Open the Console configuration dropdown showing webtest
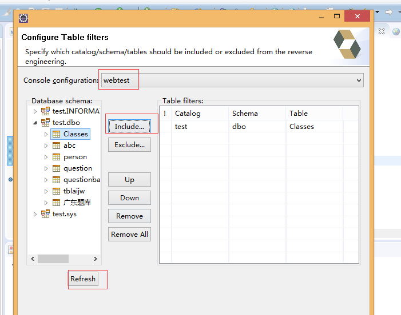Screen dimensions: 401x315 [232, 80]
